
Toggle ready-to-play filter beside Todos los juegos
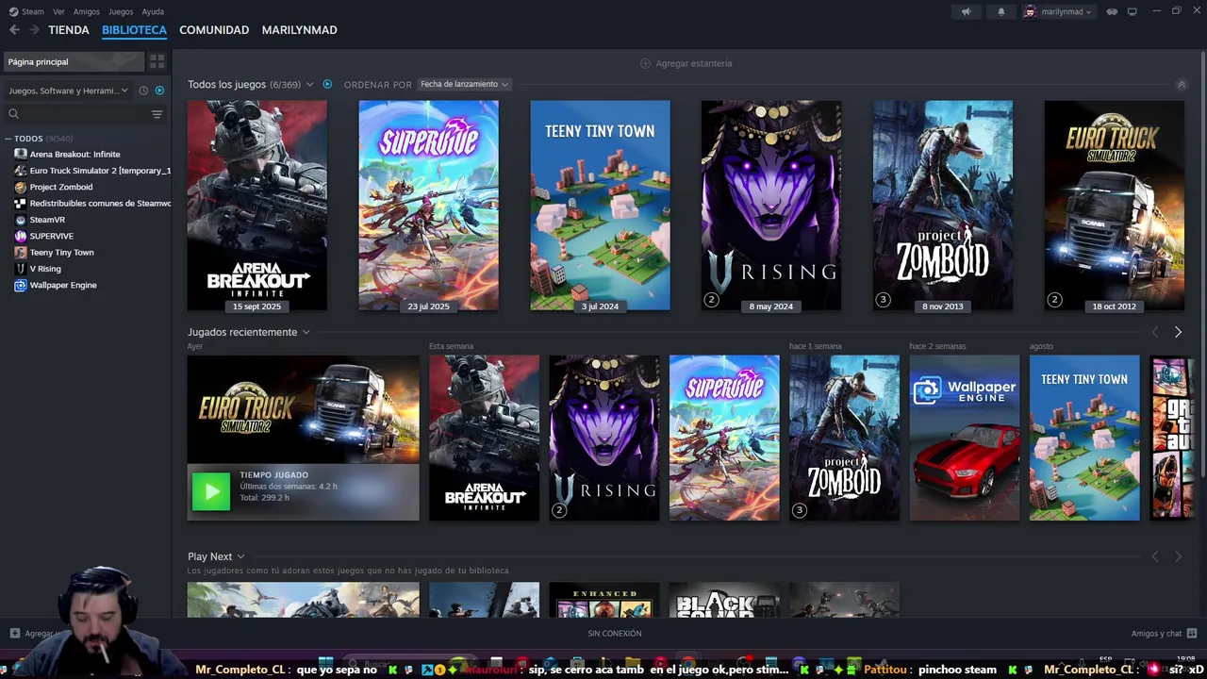(x=327, y=84)
